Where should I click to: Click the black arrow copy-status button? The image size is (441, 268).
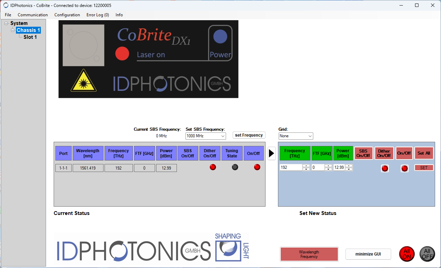271,153
